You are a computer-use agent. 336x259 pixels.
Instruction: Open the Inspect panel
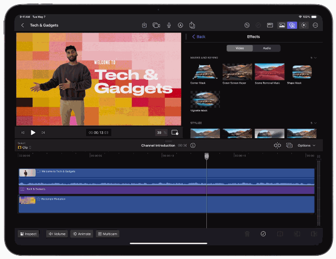[28, 234]
